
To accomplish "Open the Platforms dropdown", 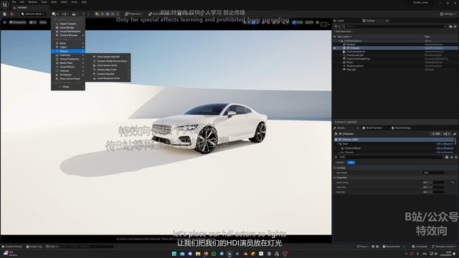I will (133, 14).
